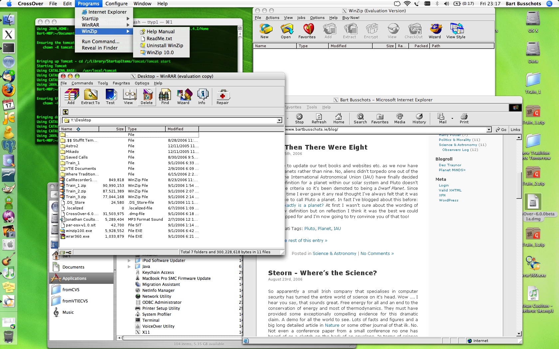Launch the Wizard in WinRAR toolbar

coord(183,97)
